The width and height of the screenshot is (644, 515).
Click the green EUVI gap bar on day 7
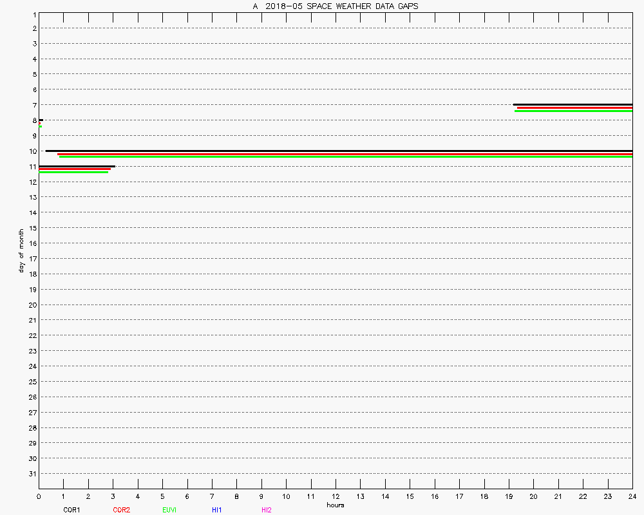(x=573, y=111)
